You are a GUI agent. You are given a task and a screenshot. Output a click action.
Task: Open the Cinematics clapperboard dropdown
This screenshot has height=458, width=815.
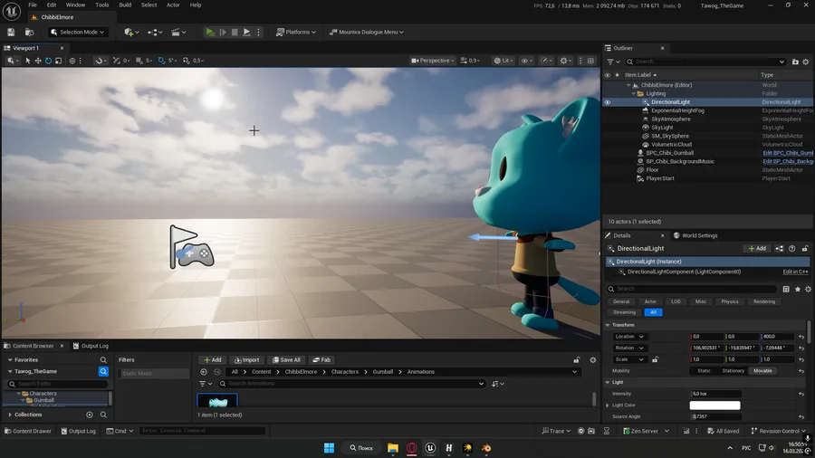point(178,33)
